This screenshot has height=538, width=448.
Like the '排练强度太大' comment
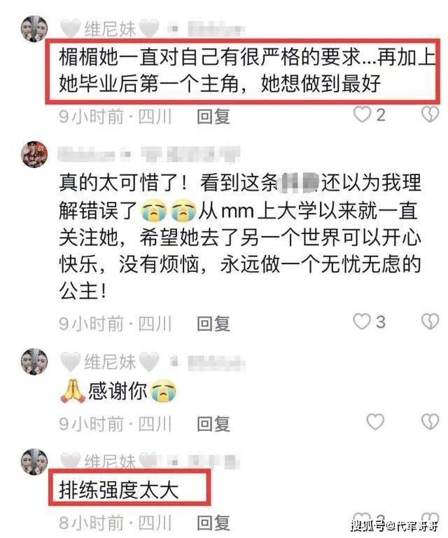pyautogui.click(x=363, y=518)
